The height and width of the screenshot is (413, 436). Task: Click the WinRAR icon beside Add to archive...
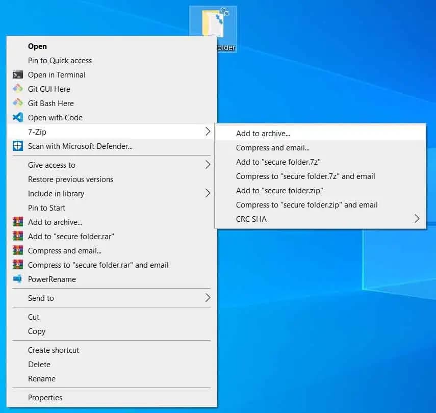tap(18, 222)
